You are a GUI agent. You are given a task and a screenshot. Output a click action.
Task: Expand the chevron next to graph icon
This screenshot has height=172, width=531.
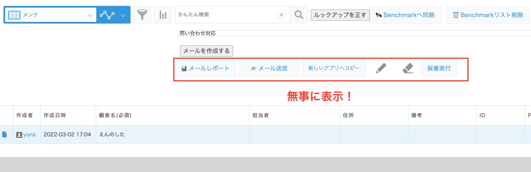tap(123, 15)
